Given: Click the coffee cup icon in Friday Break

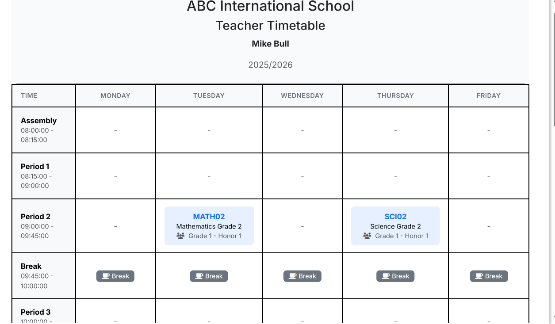Looking at the screenshot, I should (479, 276).
